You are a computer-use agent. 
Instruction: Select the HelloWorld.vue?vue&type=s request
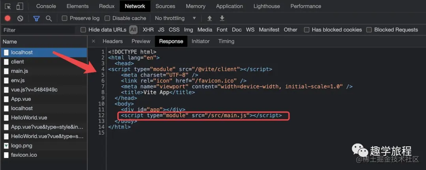[x=43, y=137]
